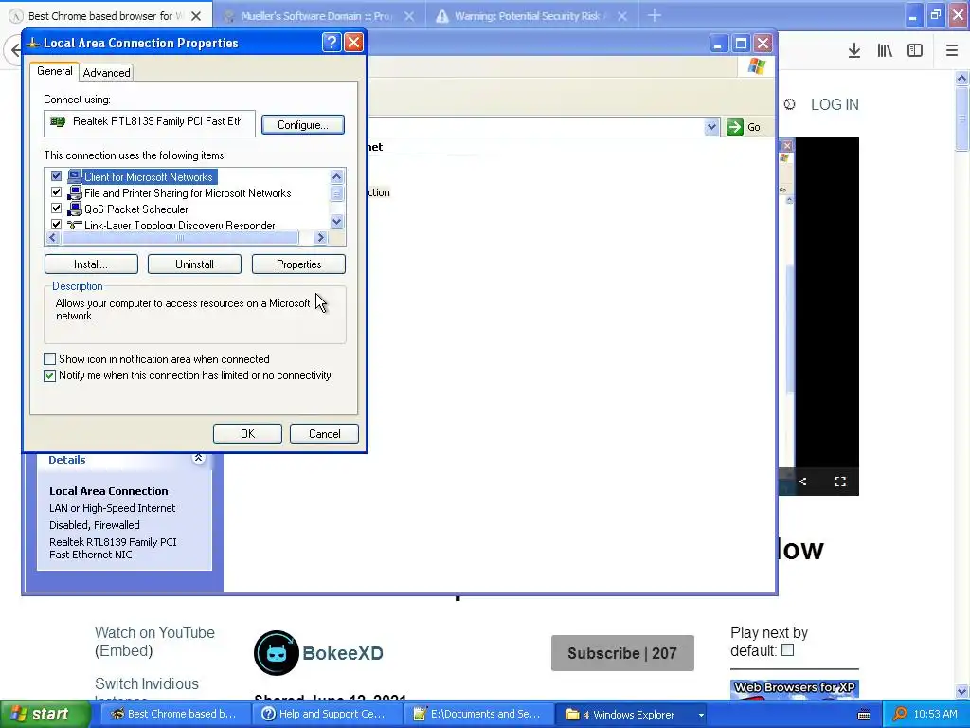Enable Show icon in notification area
Image resolution: width=970 pixels, height=728 pixels.
coord(49,359)
